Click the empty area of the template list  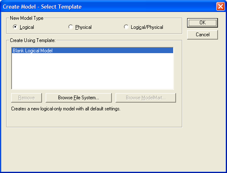click(x=93, y=71)
